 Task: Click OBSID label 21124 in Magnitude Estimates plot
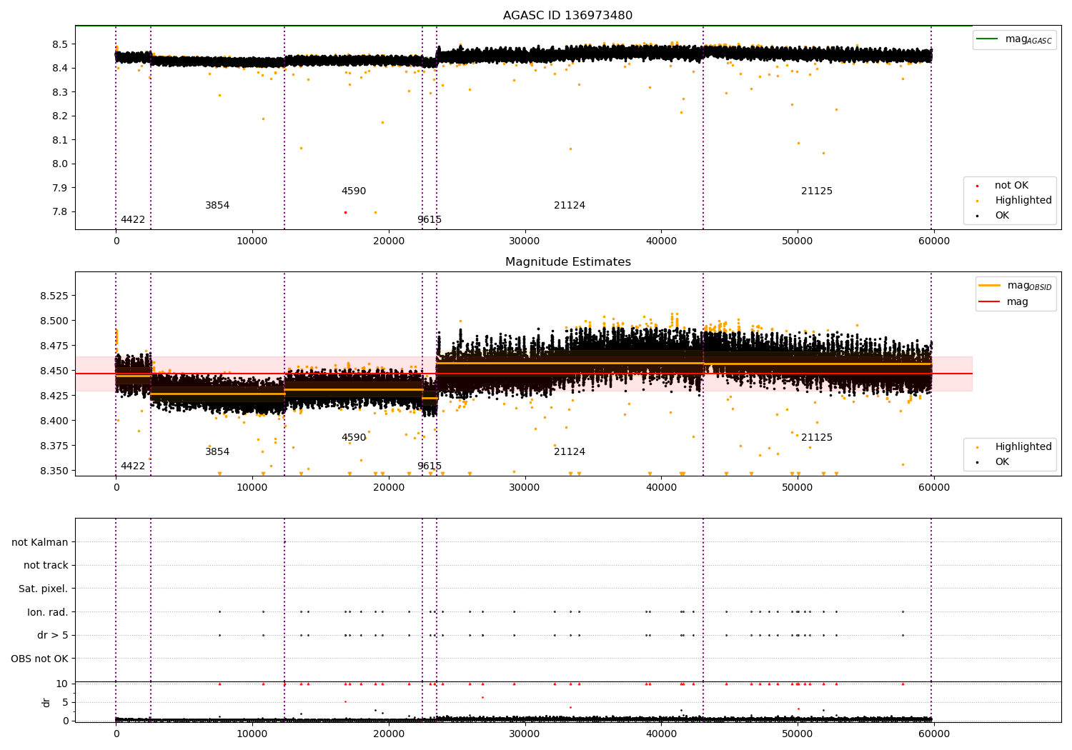pyautogui.click(x=570, y=452)
